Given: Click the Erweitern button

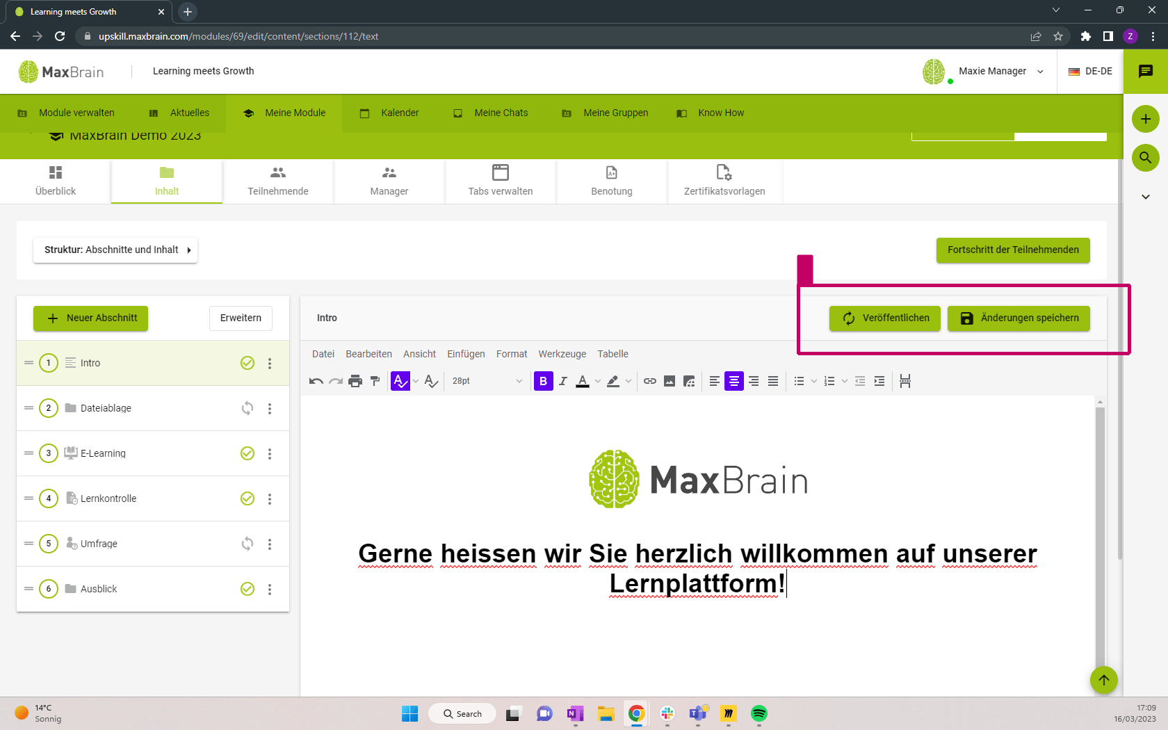Looking at the screenshot, I should [241, 318].
